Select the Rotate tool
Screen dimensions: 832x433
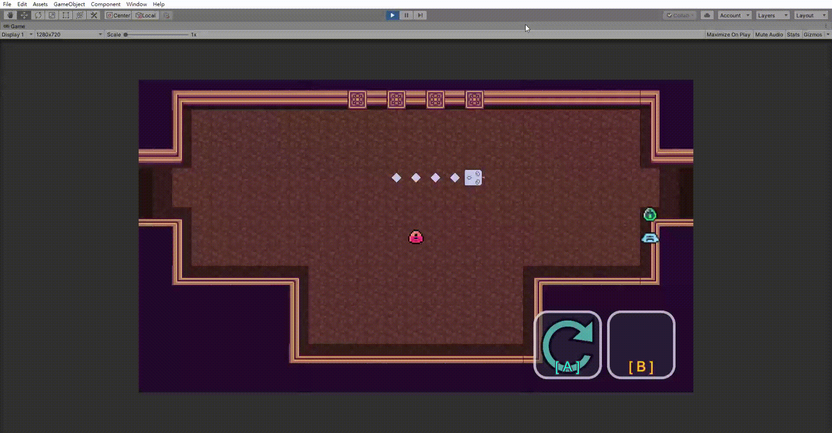[x=38, y=15]
